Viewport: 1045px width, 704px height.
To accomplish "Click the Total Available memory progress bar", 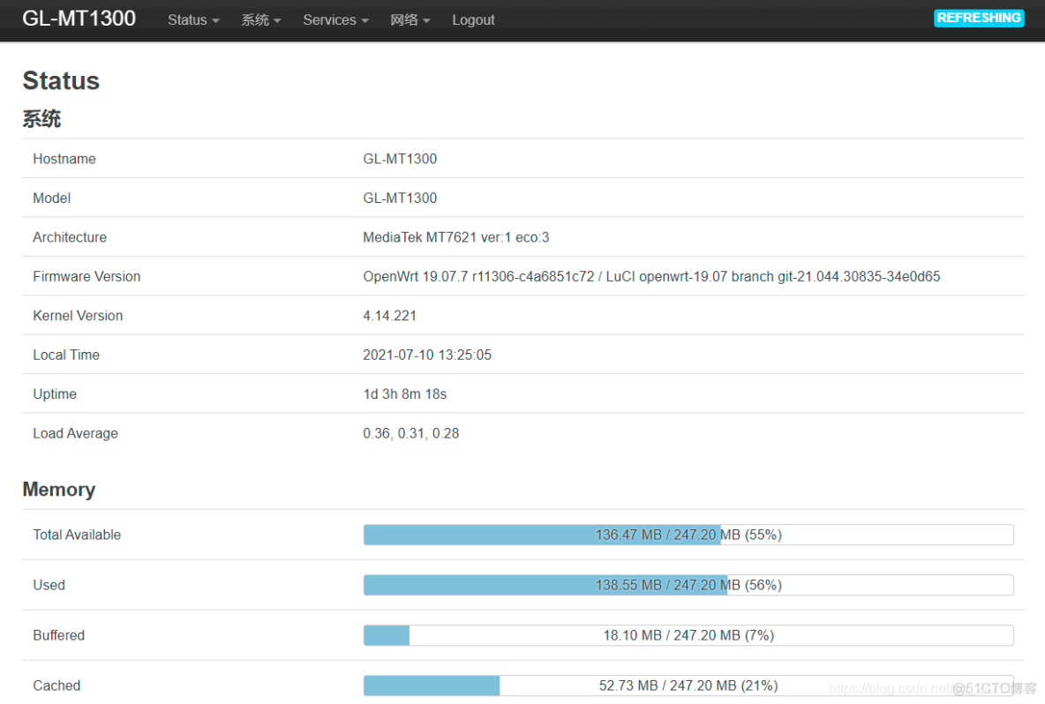I will [x=688, y=535].
